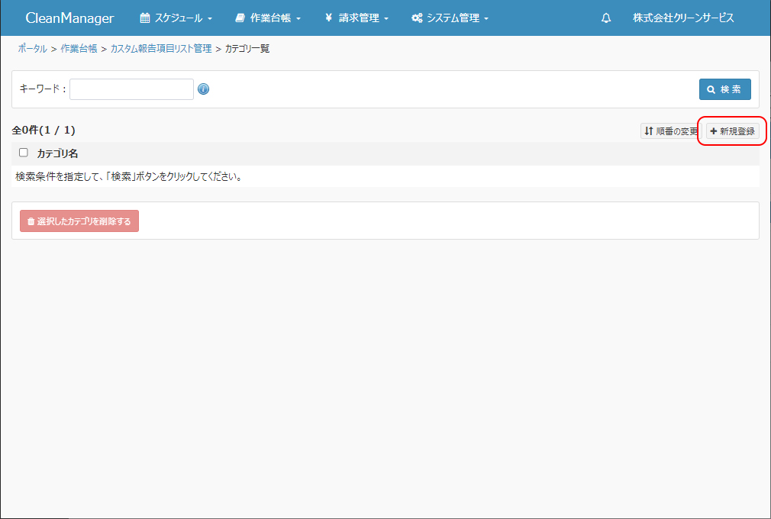Image resolution: width=771 pixels, height=519 pixels.
Task: Toggle the カテゴリ名 select-all checkbox
Action: 23,153
